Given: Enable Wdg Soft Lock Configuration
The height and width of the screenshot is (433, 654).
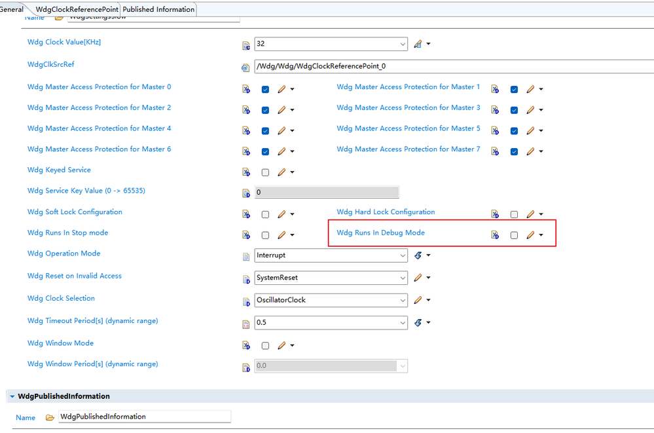Looking at the screenshot, I should tap(265, 215).
